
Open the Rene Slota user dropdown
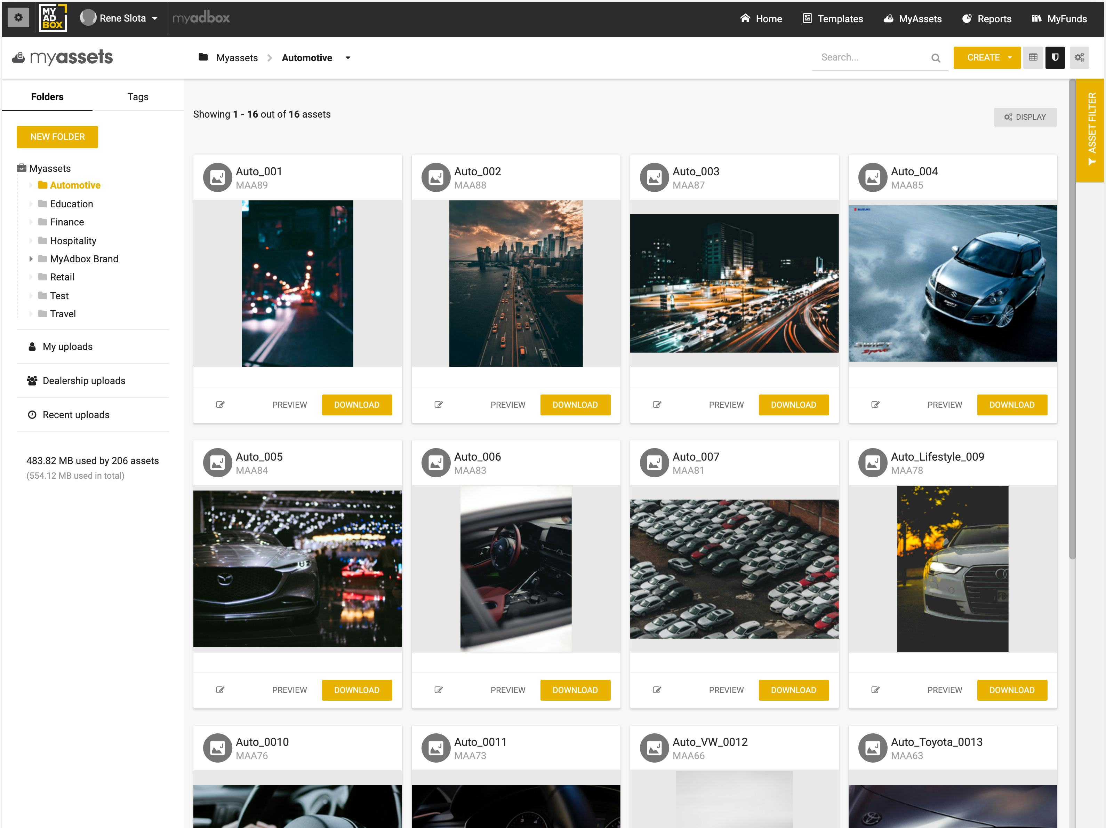(x=119, y=18)
